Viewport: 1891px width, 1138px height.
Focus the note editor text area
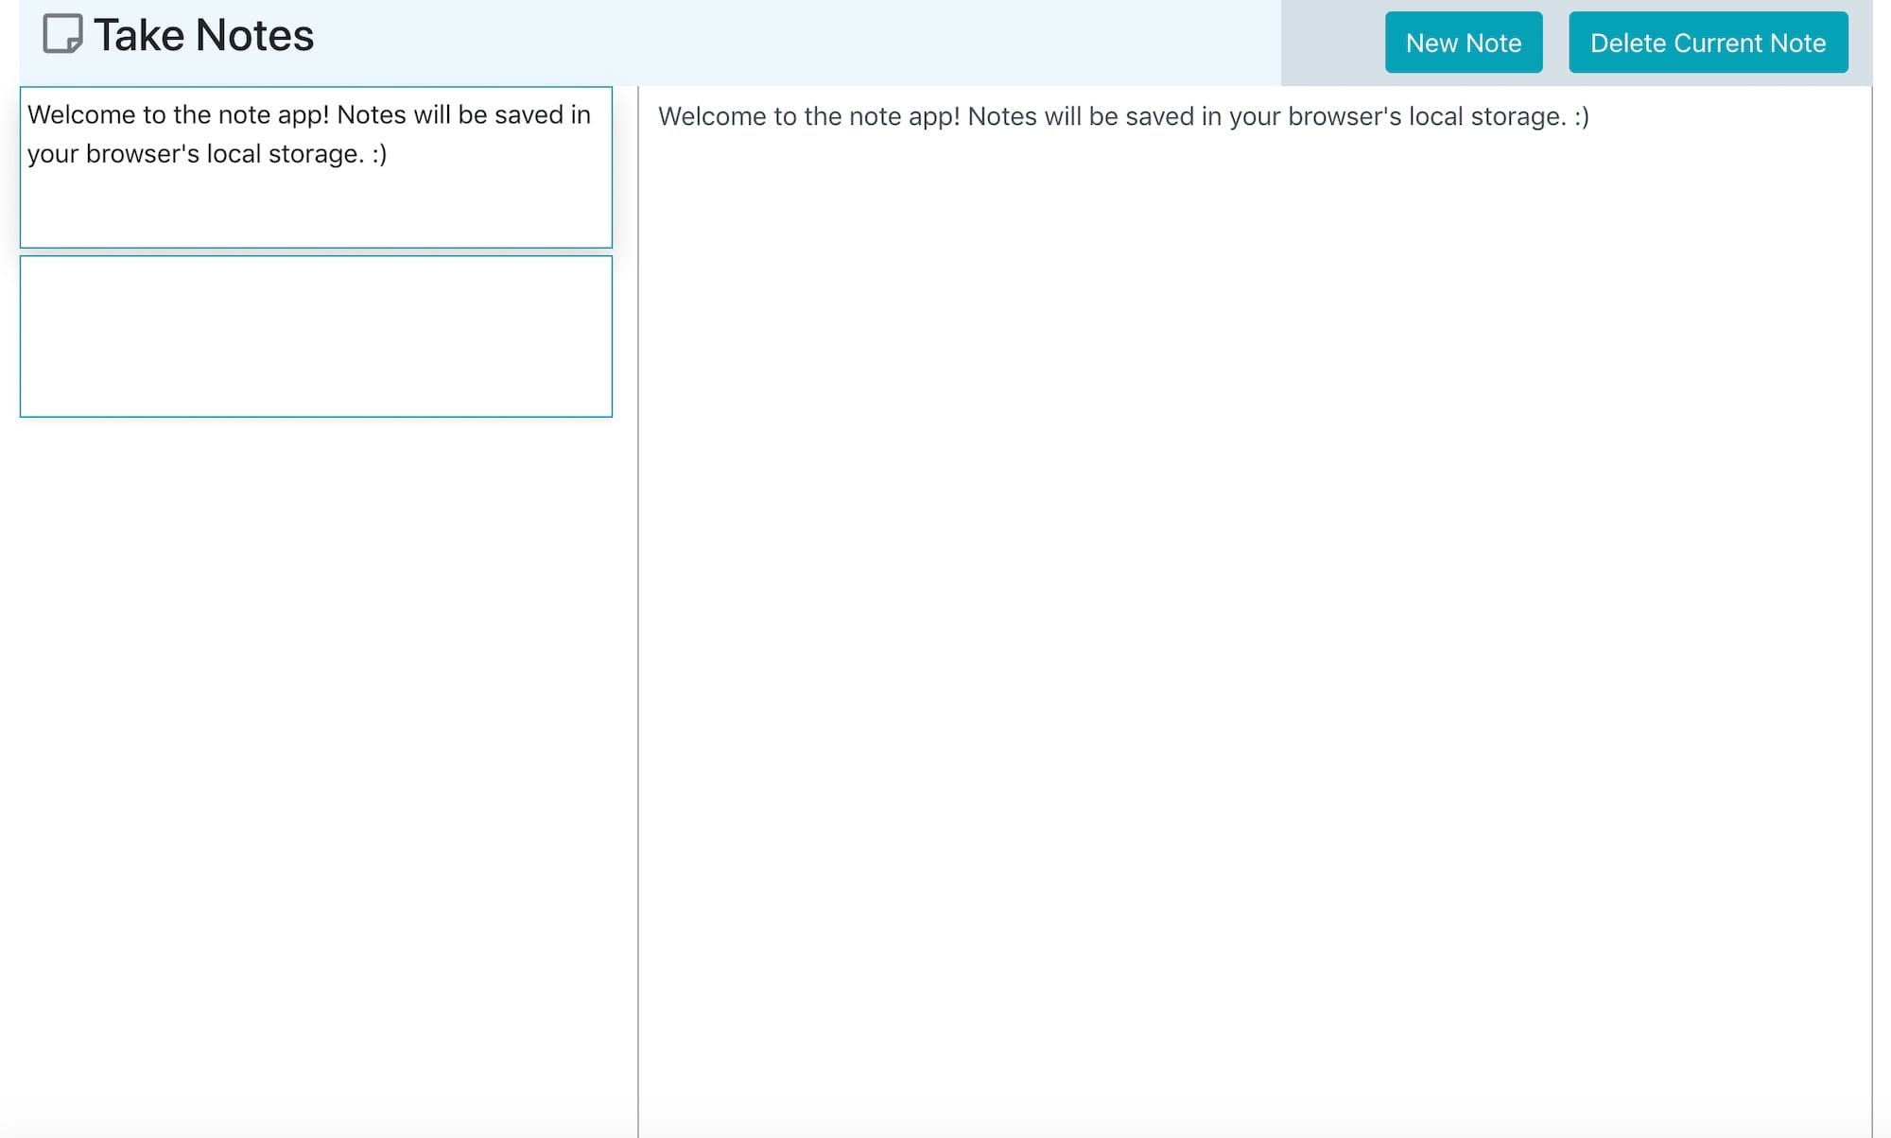point(1255,612)
